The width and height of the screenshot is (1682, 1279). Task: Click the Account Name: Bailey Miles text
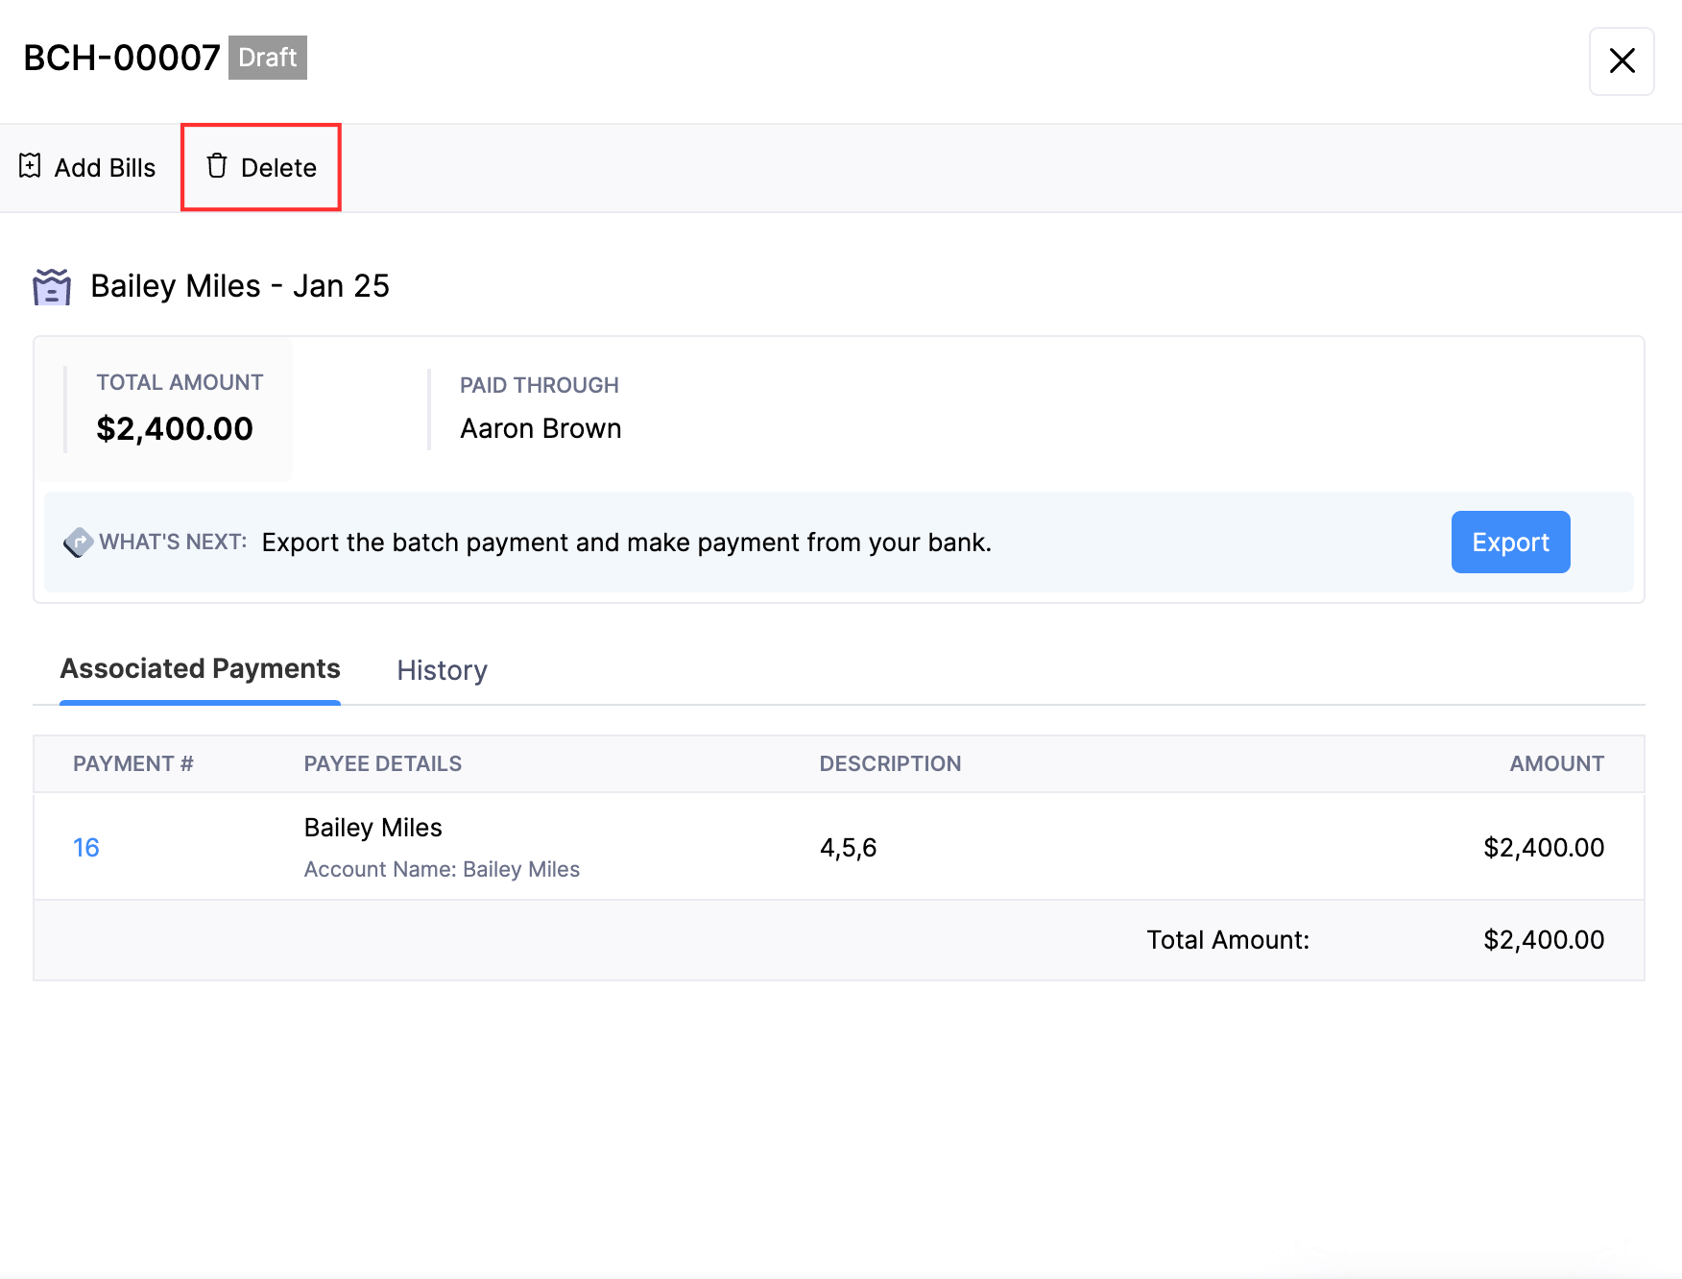point(442,870)
